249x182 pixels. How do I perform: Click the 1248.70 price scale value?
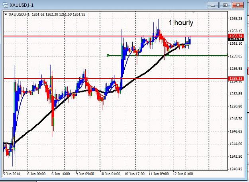pos(236,119)
